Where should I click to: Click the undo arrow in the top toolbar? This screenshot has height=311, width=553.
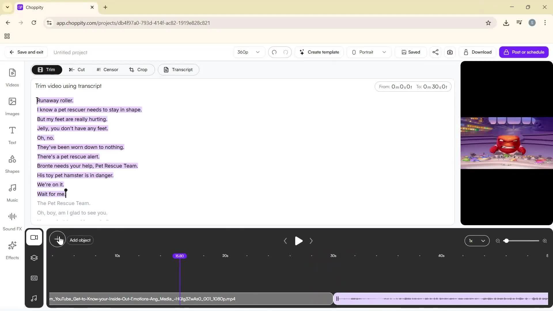274,52
